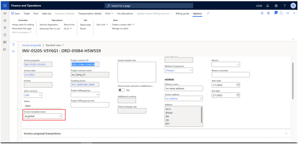Open in Office apps icon
This screenshot has height=146, width=300.
click(268, 13)
